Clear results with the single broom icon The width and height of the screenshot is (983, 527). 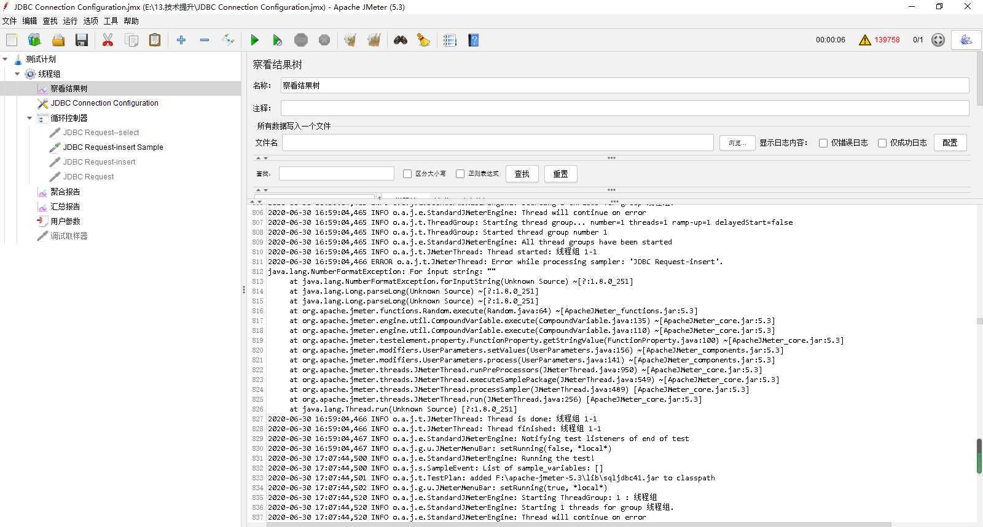tap(350, 40)
